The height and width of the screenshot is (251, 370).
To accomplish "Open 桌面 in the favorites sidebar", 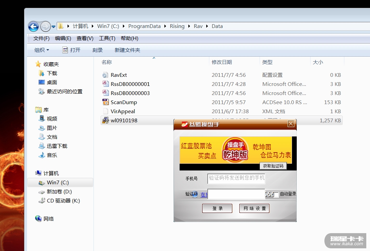I will [48, 82].
